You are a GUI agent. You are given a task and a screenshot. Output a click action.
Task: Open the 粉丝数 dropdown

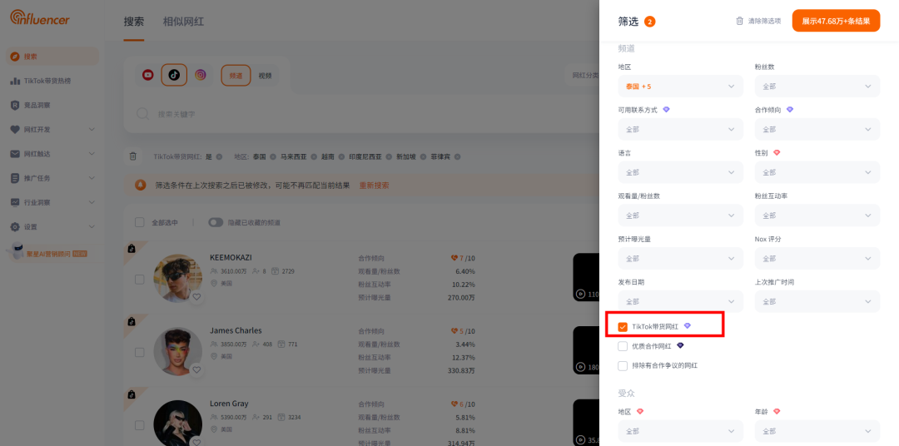(x=817, y=86)
